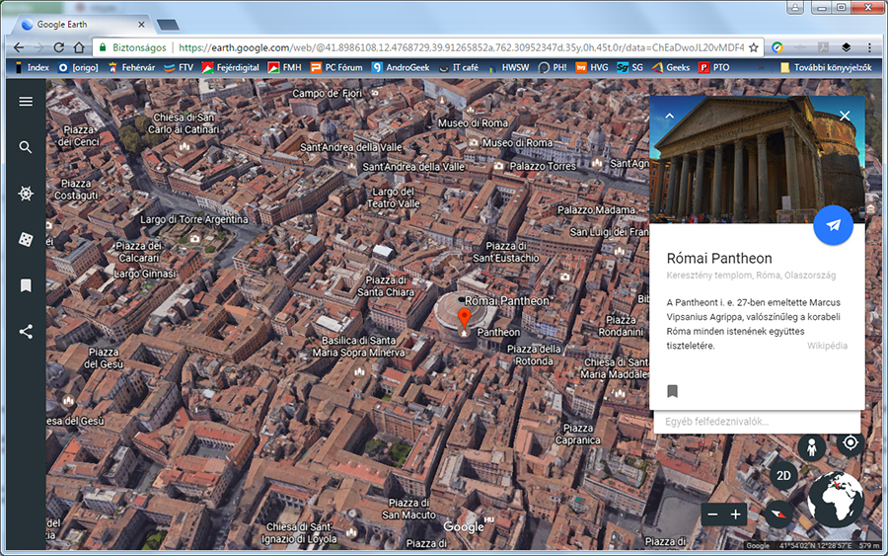Open the PH! bookmark
This screenshot has width=888, height=556.
click(553, 67)
